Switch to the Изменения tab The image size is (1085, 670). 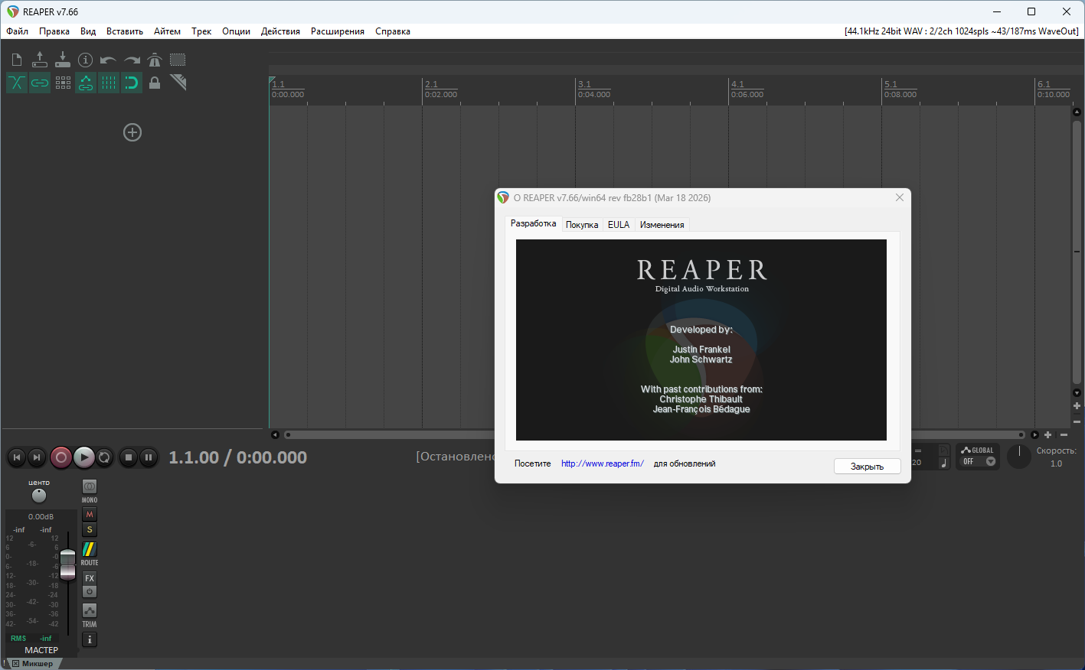[x=662, y=225]
